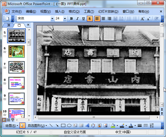The height and width of the screenshot is (137, 166).
Task: Expand formatting toolbar options
Action: [162, 19]
